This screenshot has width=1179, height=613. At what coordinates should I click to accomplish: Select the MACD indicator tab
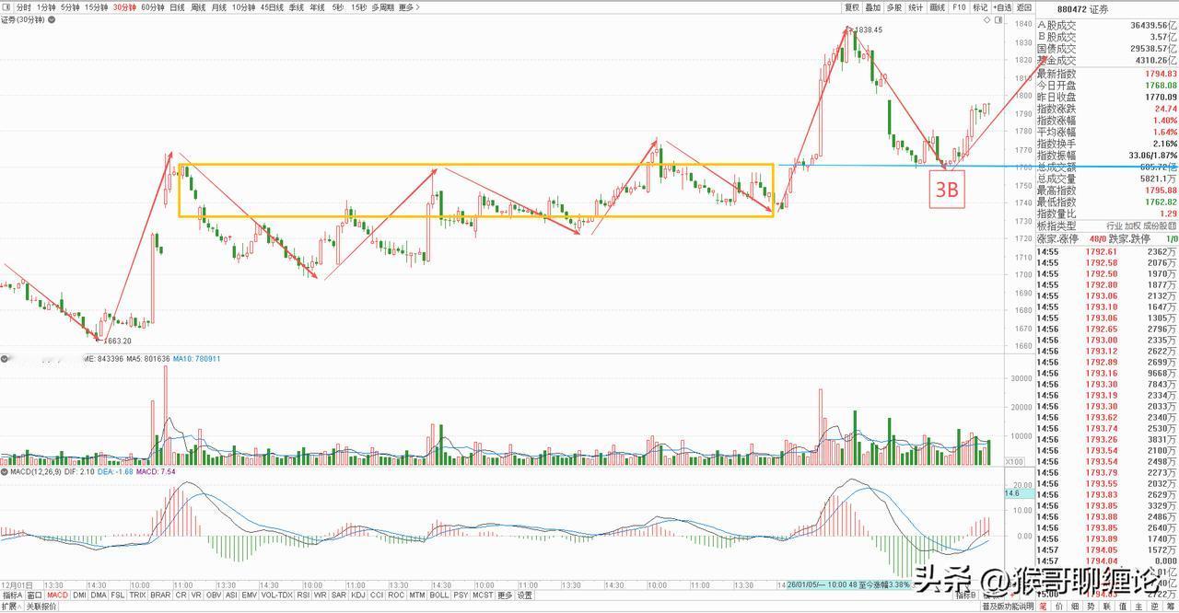(x=58, y=595)
